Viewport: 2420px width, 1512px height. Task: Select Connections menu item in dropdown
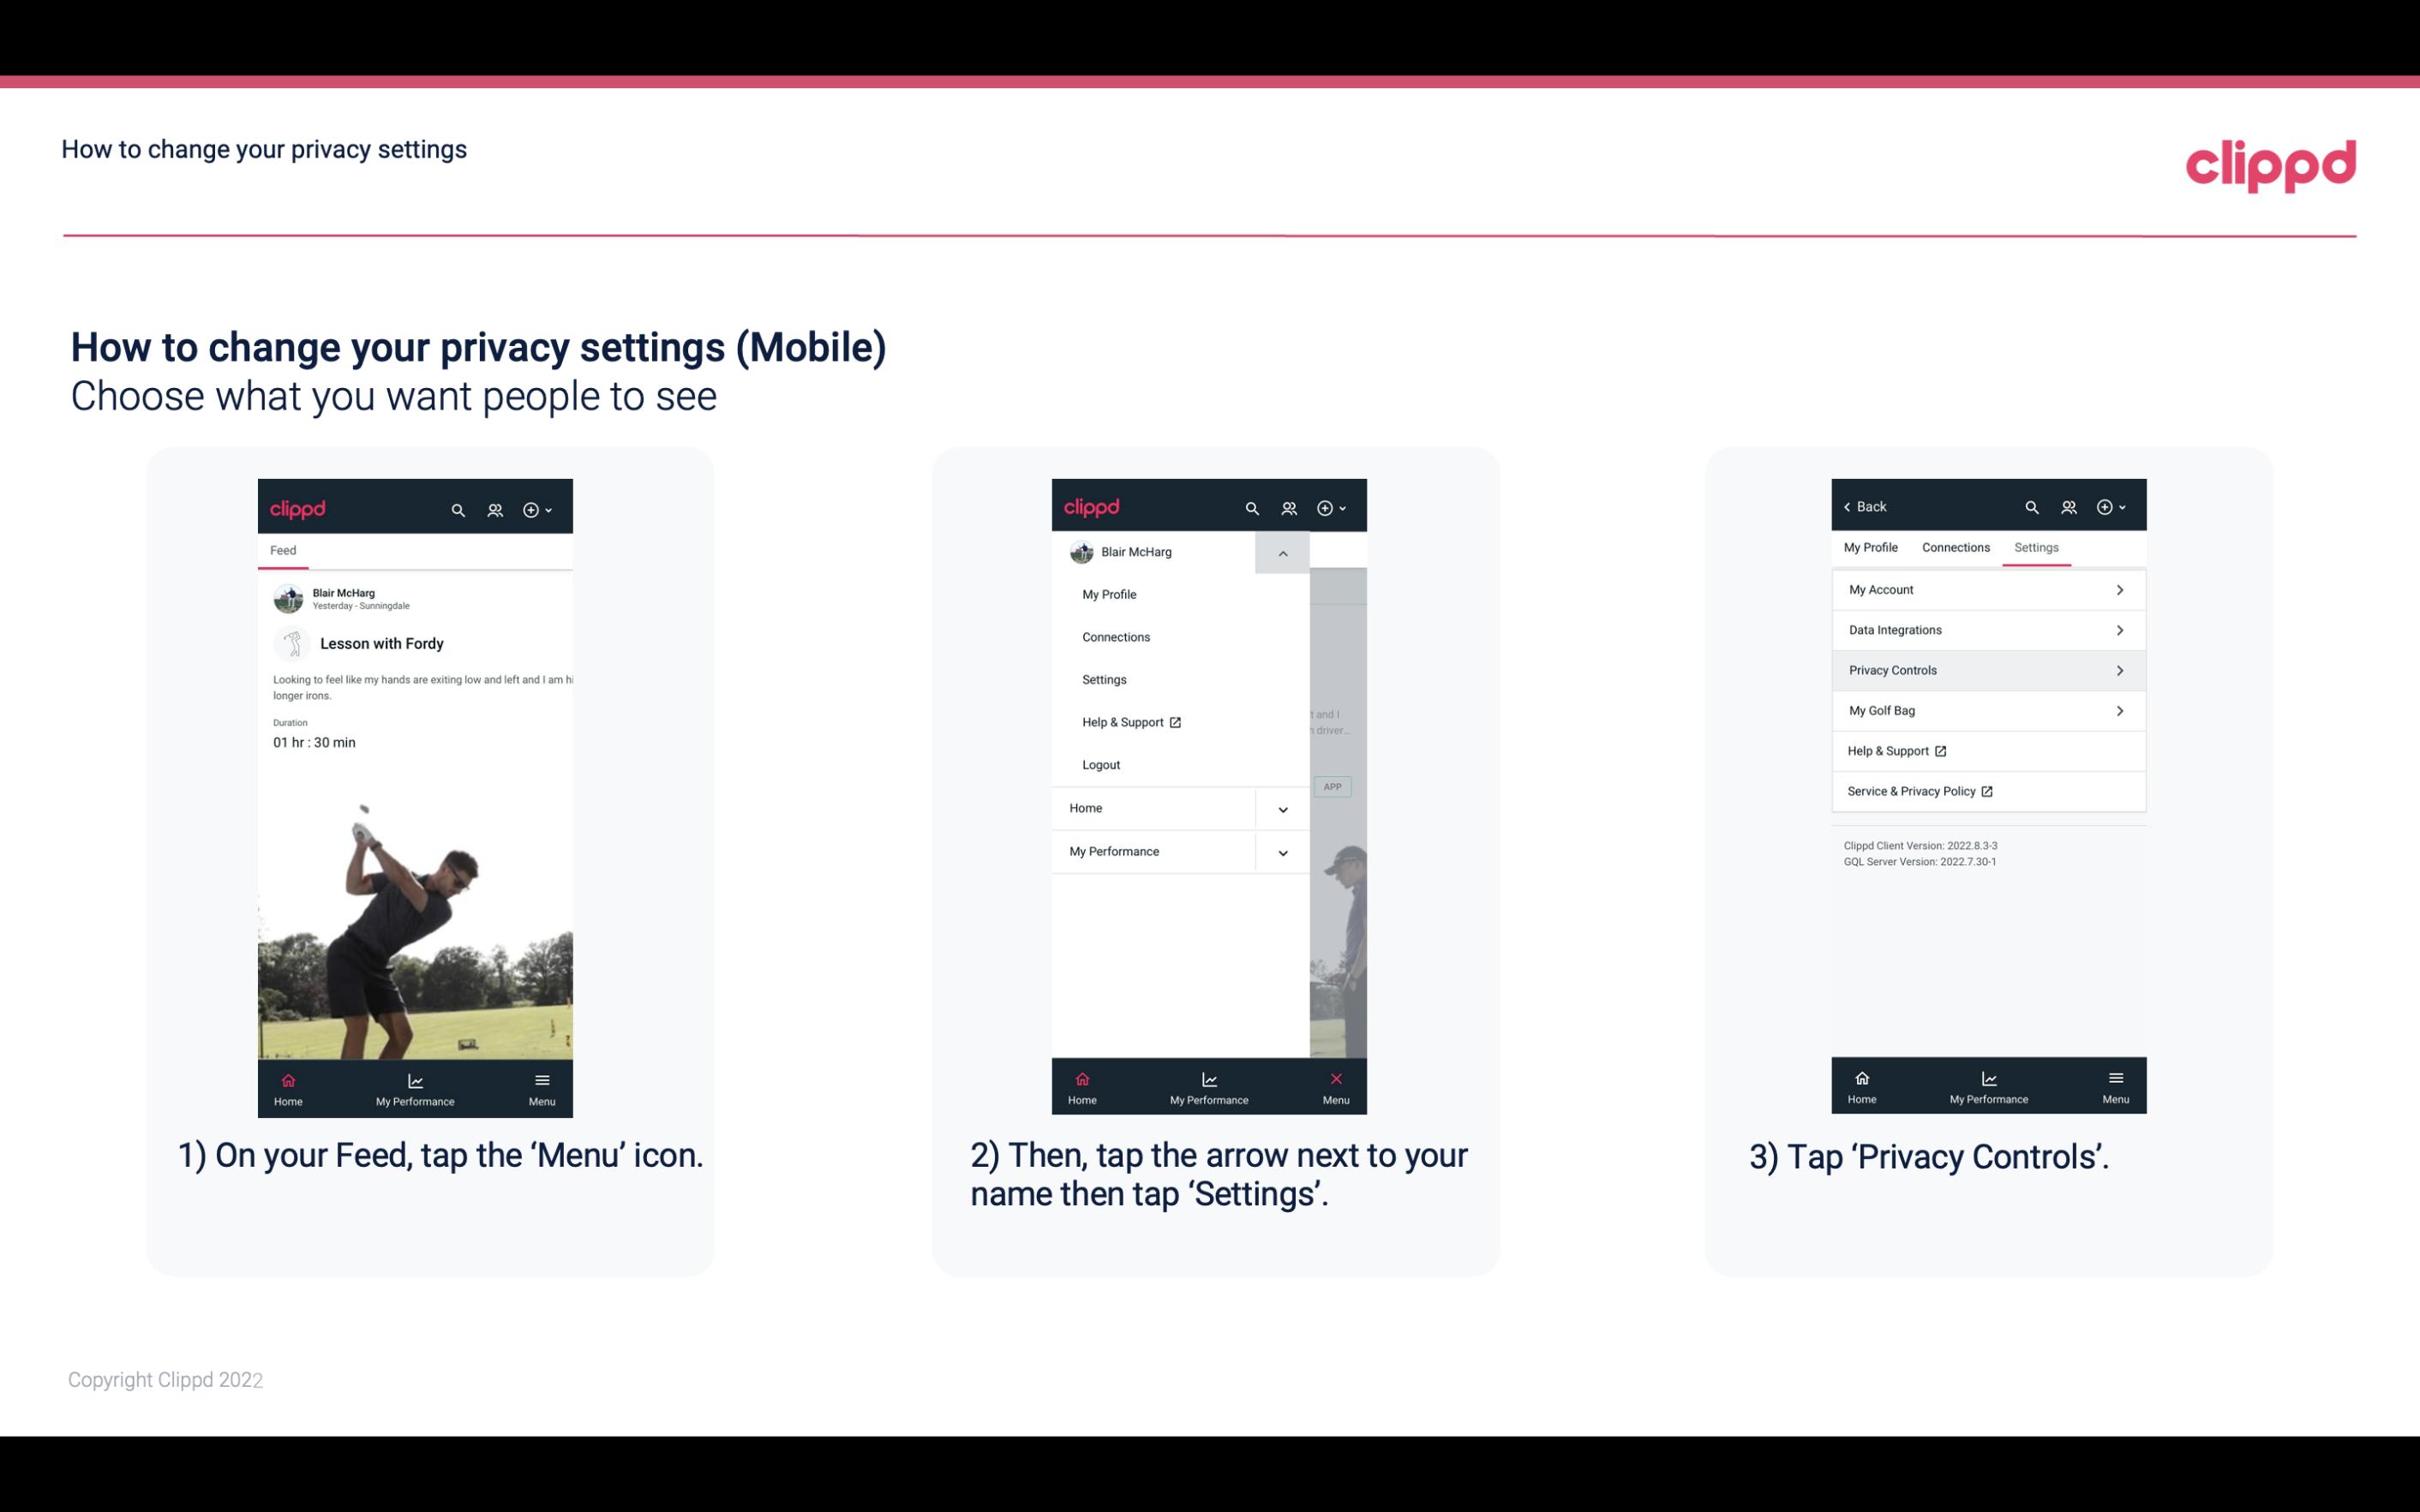click(x=1117, y=636)
